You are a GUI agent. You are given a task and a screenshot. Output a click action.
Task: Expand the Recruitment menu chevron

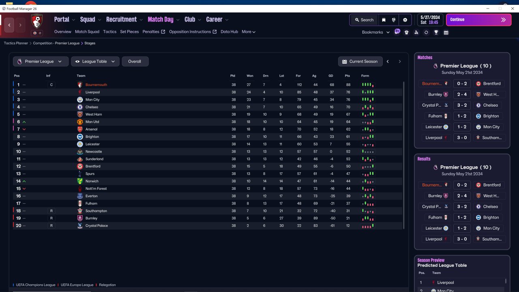tap(141, 20)
